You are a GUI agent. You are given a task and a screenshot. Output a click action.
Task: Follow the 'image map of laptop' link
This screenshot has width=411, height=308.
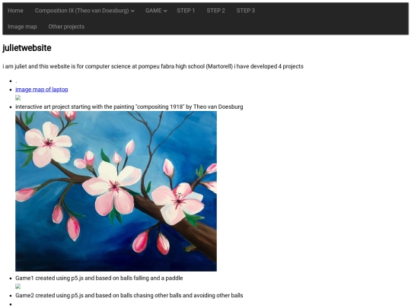pyautogui.click(x=42, y=89)
